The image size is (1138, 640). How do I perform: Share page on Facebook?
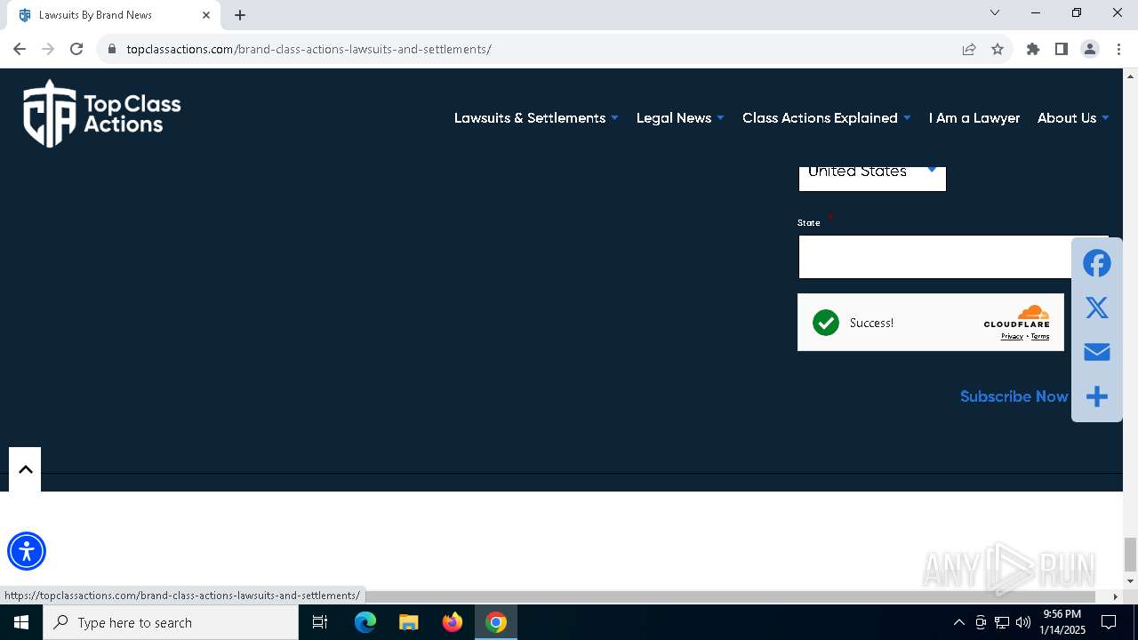(1097, 263)
